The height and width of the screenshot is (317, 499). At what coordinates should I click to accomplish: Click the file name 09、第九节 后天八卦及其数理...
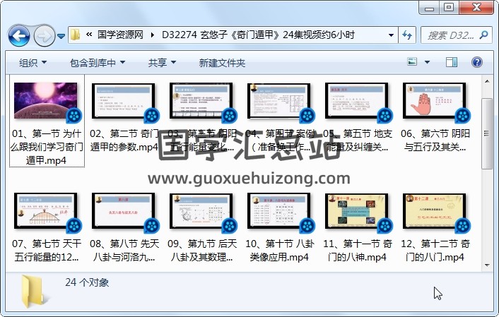[x=202, y=250]
